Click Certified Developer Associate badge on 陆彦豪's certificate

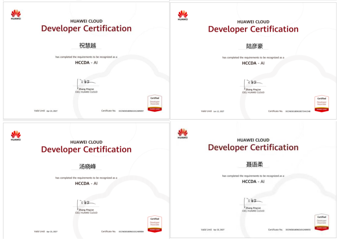pos(322,104)
